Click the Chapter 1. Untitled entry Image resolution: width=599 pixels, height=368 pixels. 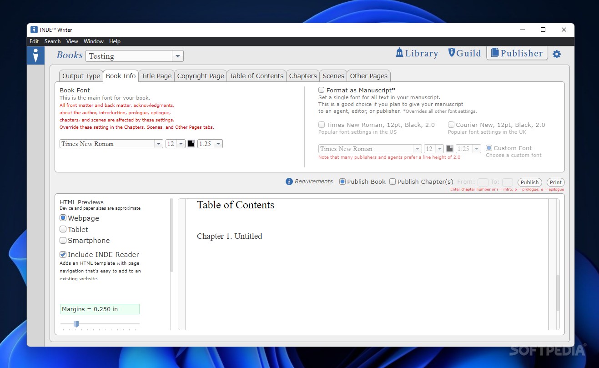pyautogui.click(x=229, y=236)
